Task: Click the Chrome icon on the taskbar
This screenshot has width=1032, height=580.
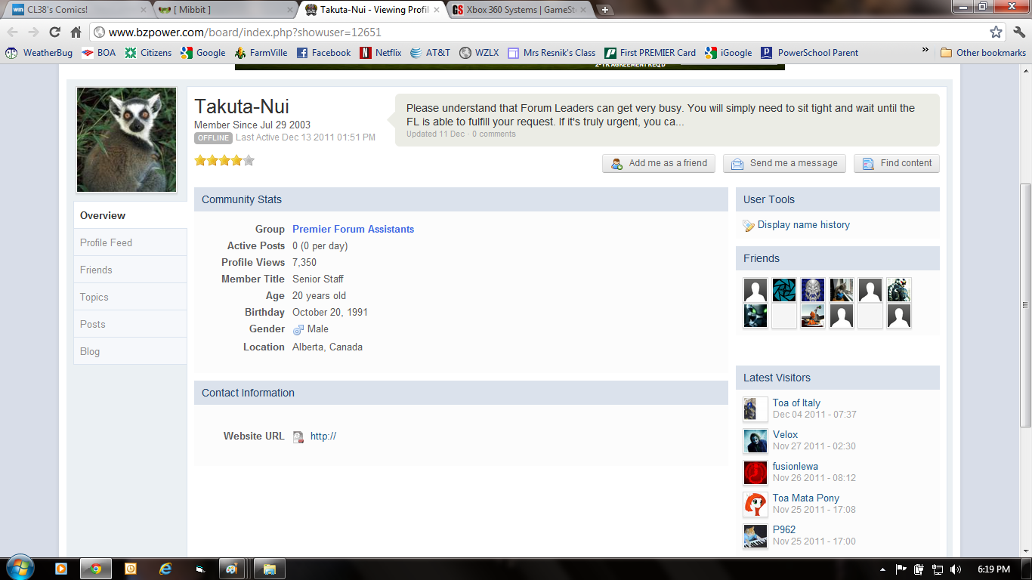Action: pos(96,569)
